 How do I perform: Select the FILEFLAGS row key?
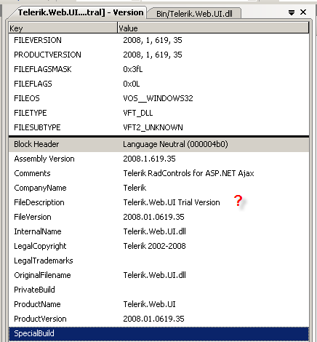coord(33,84)
